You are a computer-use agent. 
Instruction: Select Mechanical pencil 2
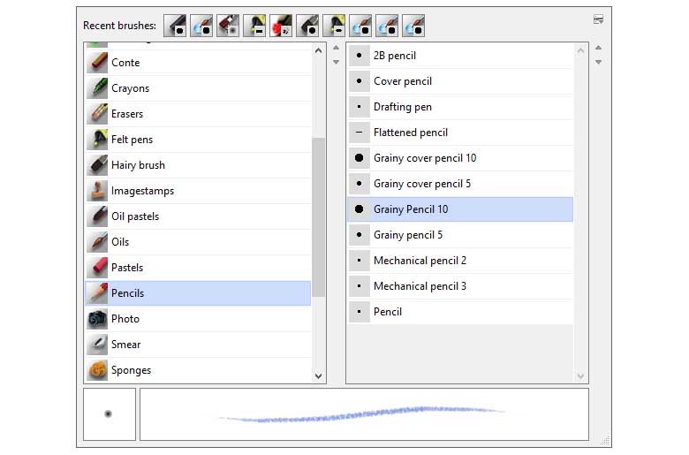point(460,261)
